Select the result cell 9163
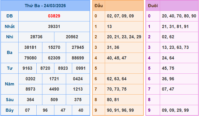 27,68
